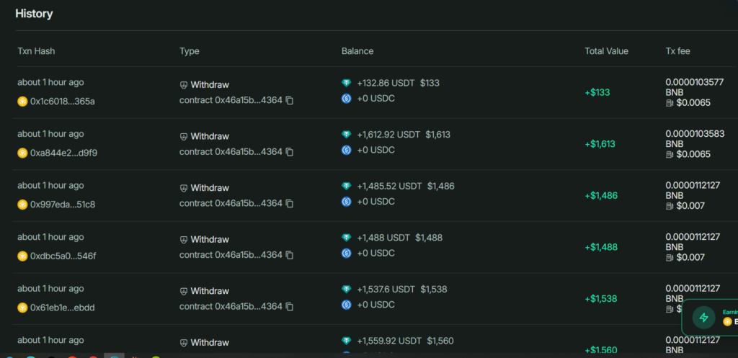Open transaction hash 0xa844e2...d9f9
The width and height of the screenshot is (738, 358).
(63, 153)
